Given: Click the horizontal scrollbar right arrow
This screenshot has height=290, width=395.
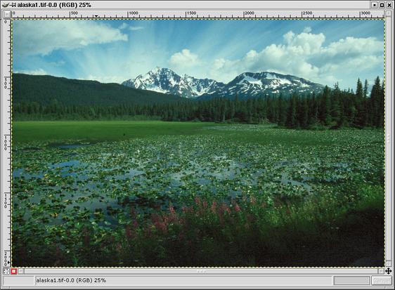Looking at the screenshot, I should [x=381, y=271].
